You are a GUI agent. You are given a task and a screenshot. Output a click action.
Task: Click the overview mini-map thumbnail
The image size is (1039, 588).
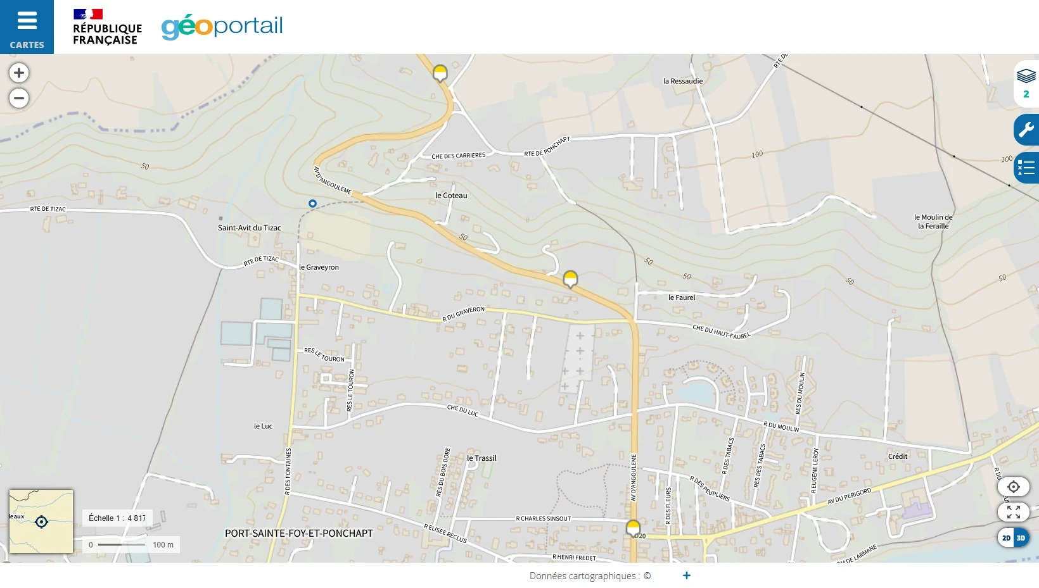pyautogui.click(x=41, y=522)
